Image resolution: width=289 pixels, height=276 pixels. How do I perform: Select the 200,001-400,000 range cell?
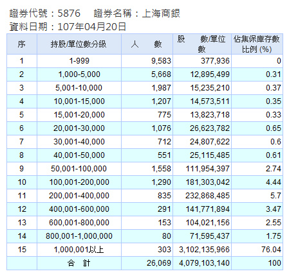[79, 196]
